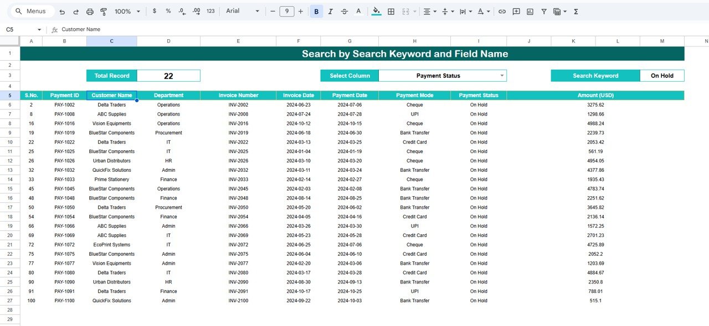Select the Paint format tool
The image size is (709, 326).
click(103, 11)
